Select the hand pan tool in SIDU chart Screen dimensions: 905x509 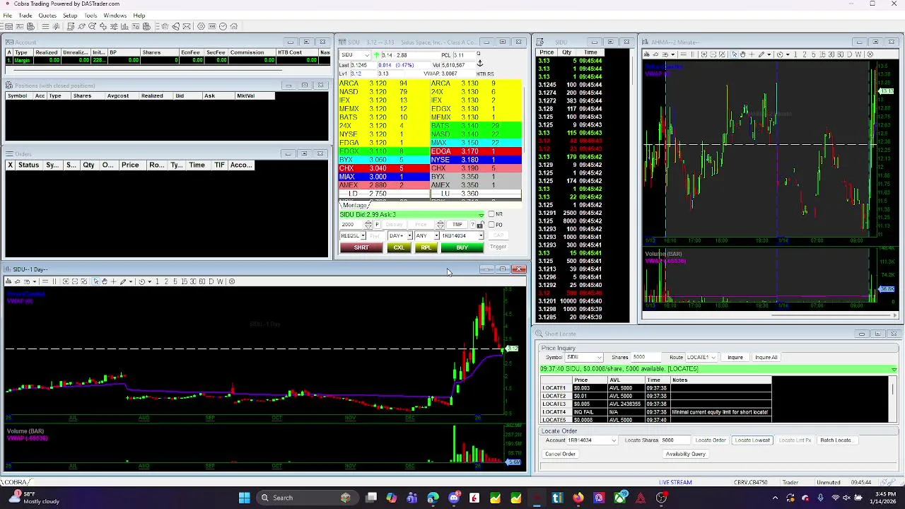[105, 281]
